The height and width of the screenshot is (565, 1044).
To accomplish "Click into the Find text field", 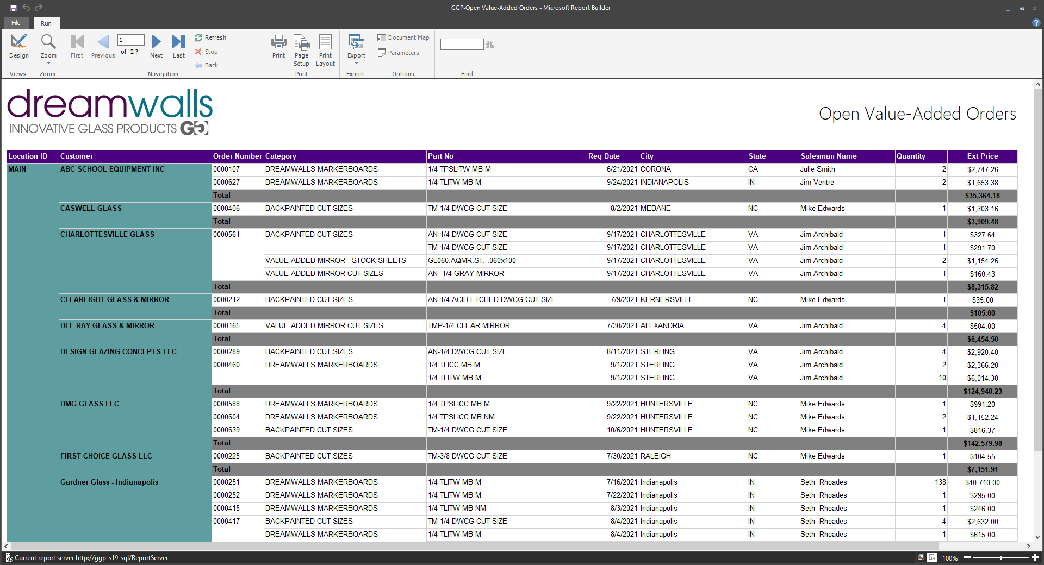I will coord(462,44).
